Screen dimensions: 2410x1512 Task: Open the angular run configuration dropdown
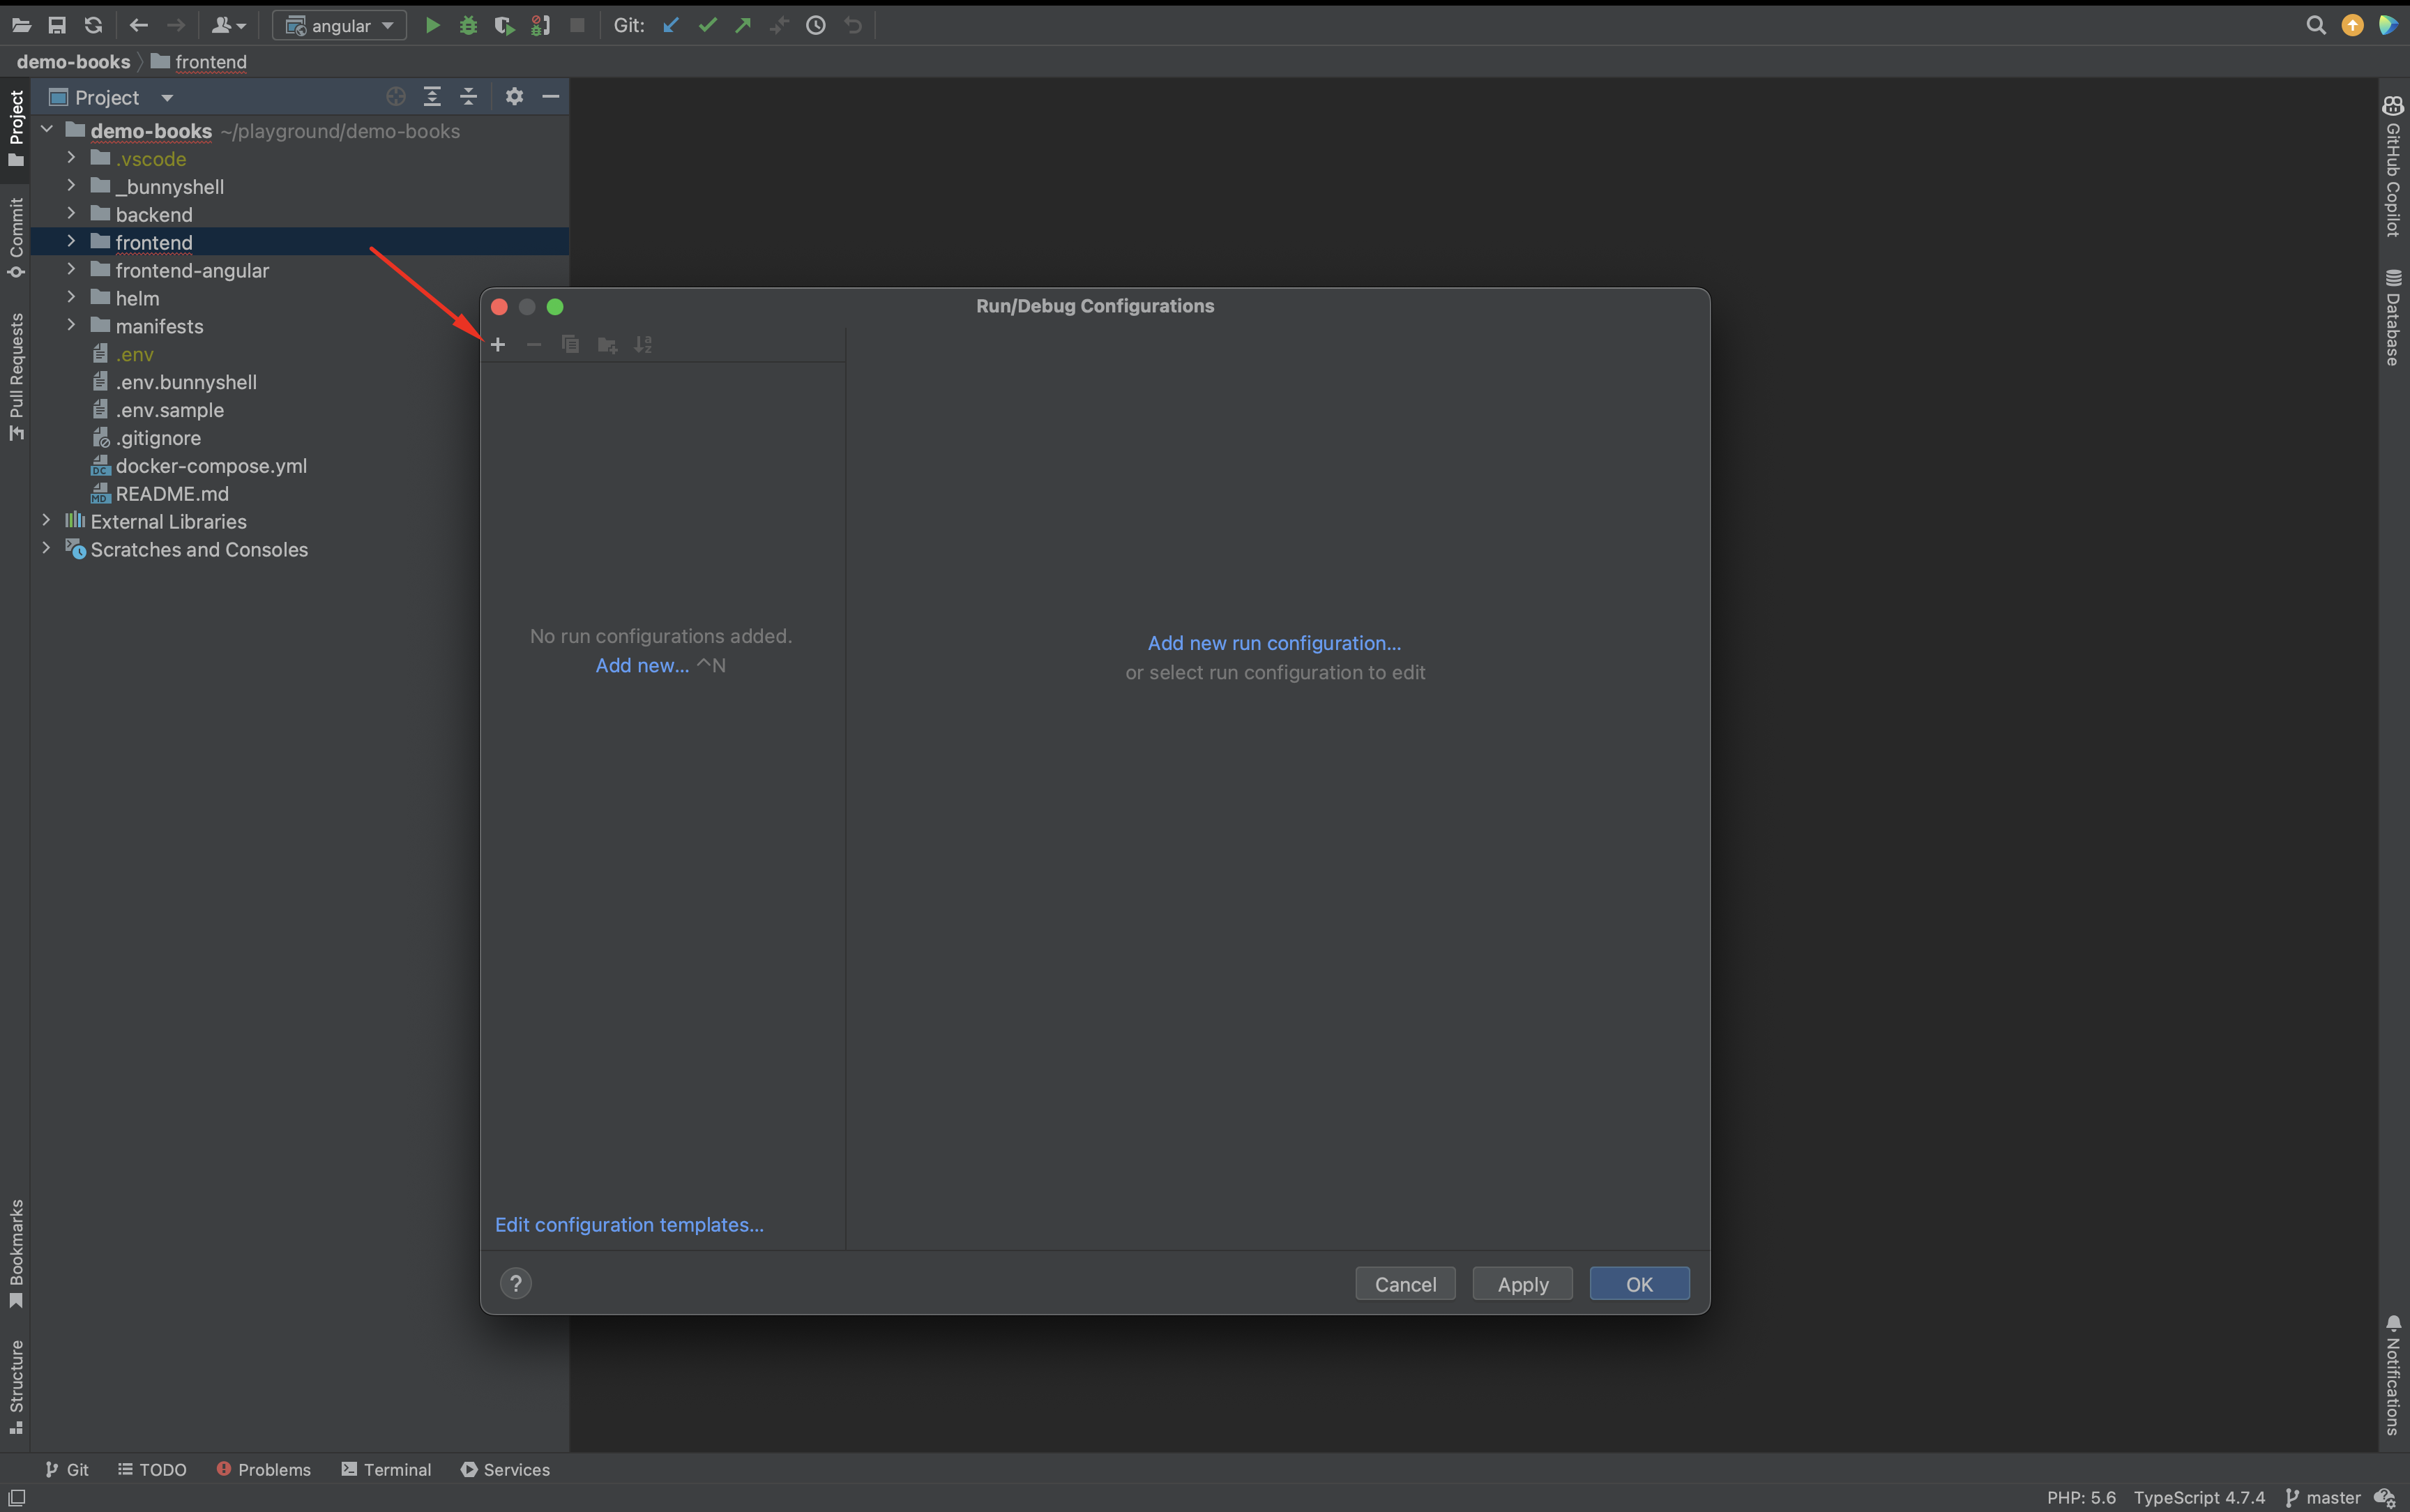[340, 26]
